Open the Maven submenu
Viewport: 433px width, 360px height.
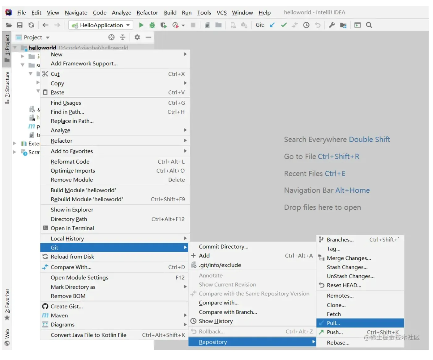(x=115, y=316)
